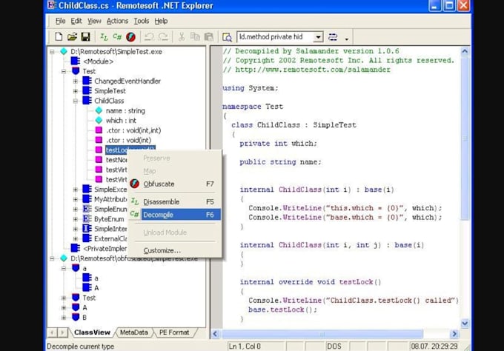Select '.ctor : void(int)' tree item
504x351 pixels.
coord(128,141)
